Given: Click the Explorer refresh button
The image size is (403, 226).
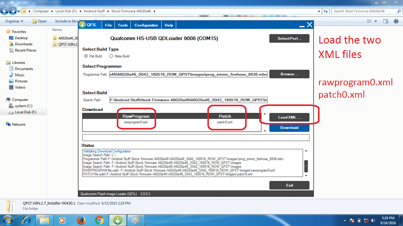Looking at the screenshot, I should pyautogui.click(x=326, y=11).
